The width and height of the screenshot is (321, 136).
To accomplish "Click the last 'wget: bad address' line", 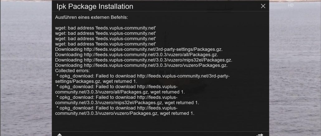I will tap(105, 44).
